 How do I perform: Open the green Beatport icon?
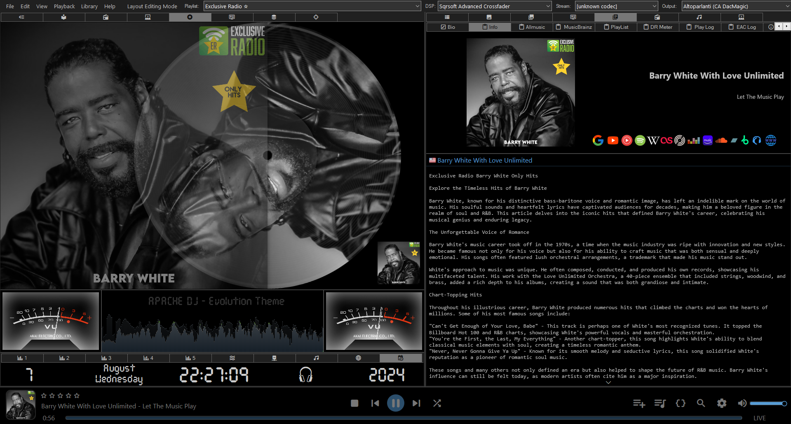[744, 140]
